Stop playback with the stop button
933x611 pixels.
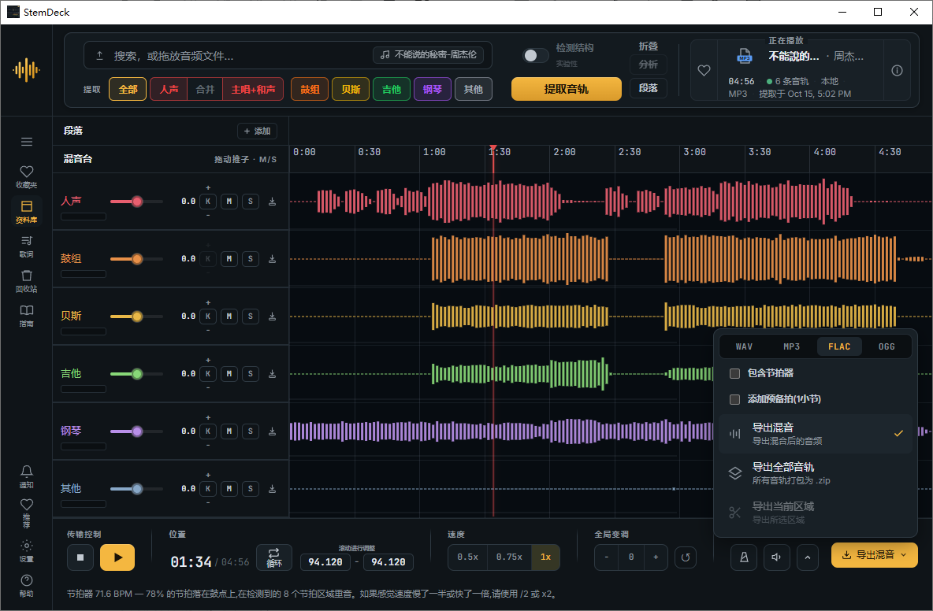click(80, 557)
